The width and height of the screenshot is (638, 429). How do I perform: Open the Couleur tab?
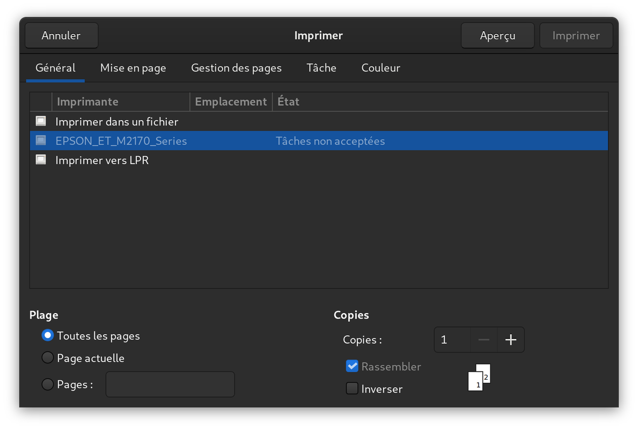point(381,68)
